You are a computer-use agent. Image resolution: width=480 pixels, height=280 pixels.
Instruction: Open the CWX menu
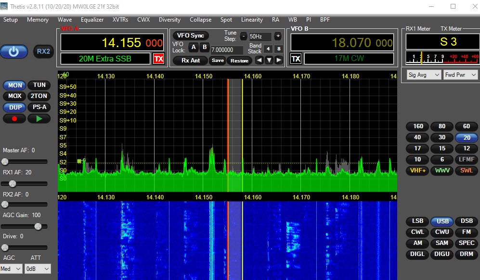pos(143,20)
